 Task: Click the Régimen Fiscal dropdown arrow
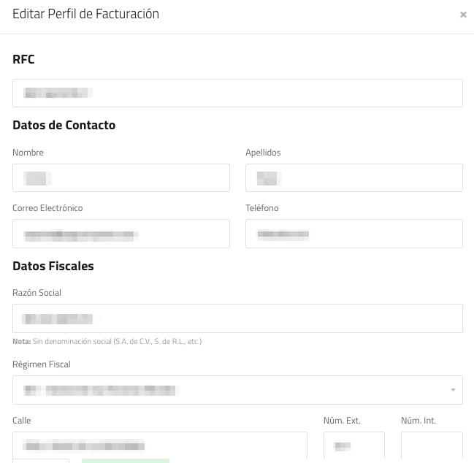point(453,390)
